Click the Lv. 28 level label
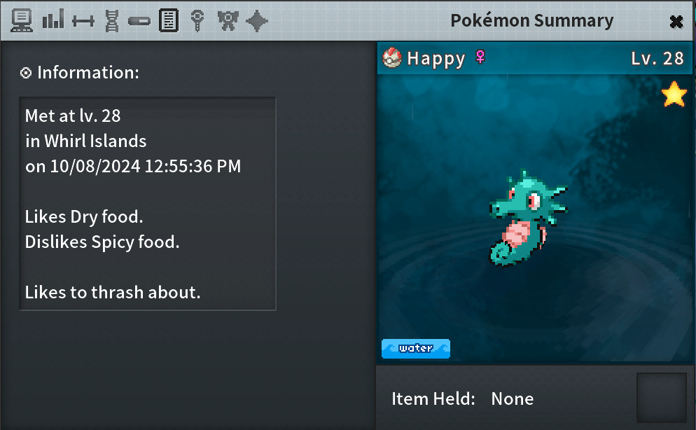This screenshot has width=696, height=430. 657,58
